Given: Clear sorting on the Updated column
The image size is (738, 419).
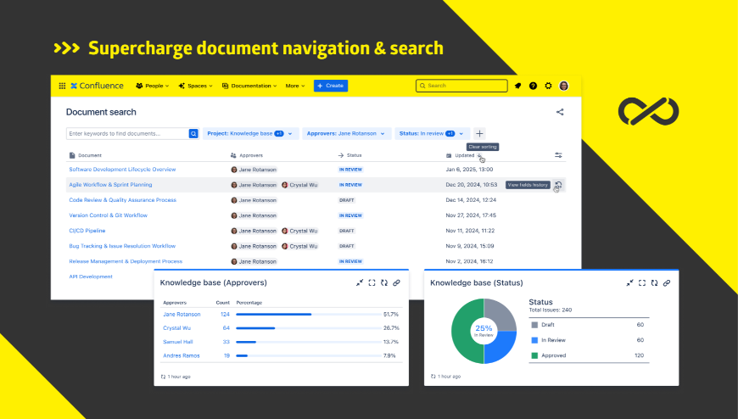Looking at the screenshot, I should pos(479,155).
